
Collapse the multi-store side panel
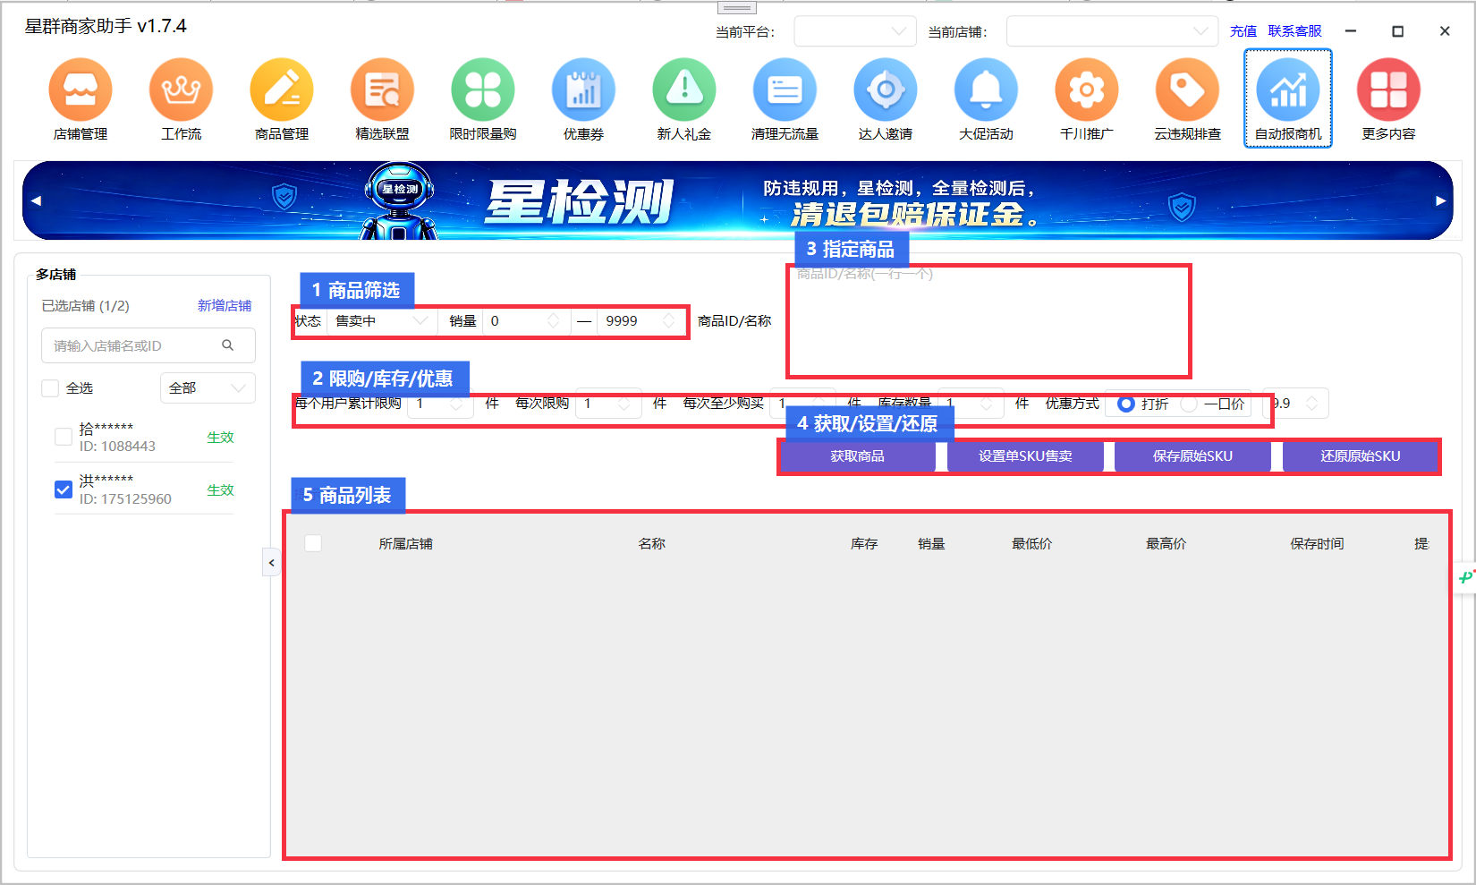coord(271,563)
